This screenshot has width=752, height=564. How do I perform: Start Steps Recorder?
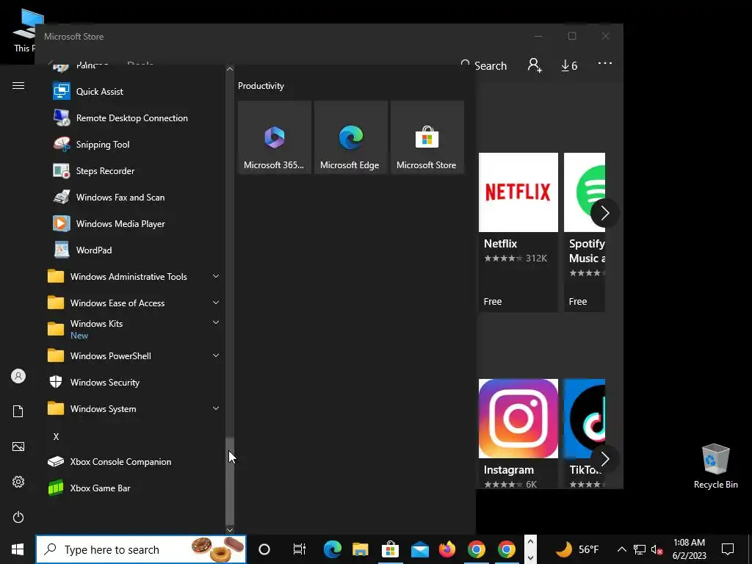click(134, 170)
